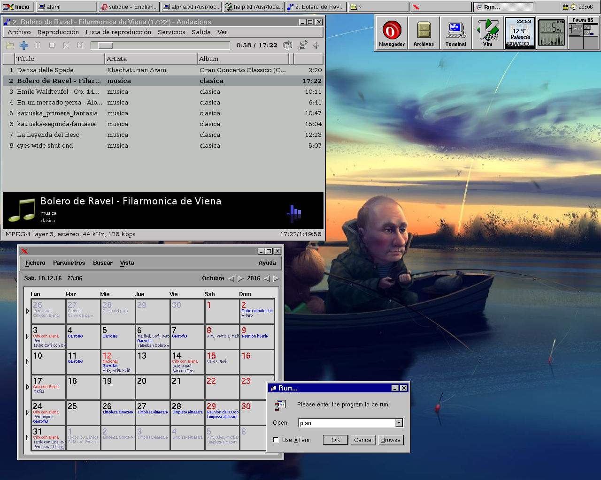The width and height of the screenshot is (601, 480).
Task: Select track 'katiuska_primera_fantasia'
Action: coord(163,113)
